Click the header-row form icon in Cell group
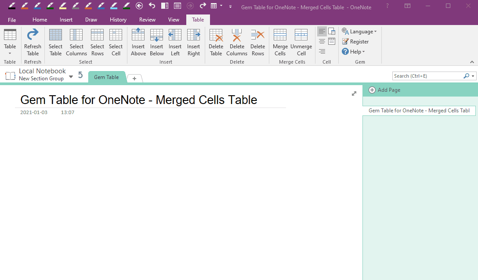 (332, 41)
